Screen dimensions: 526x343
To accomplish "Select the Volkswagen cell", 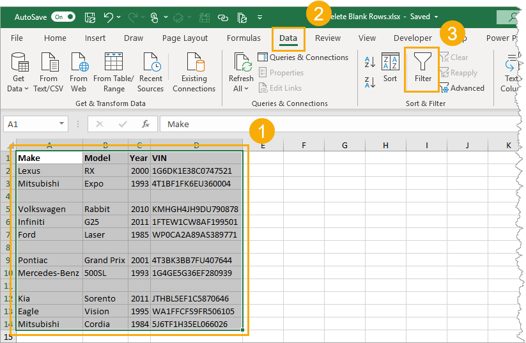I will (50, 210).
